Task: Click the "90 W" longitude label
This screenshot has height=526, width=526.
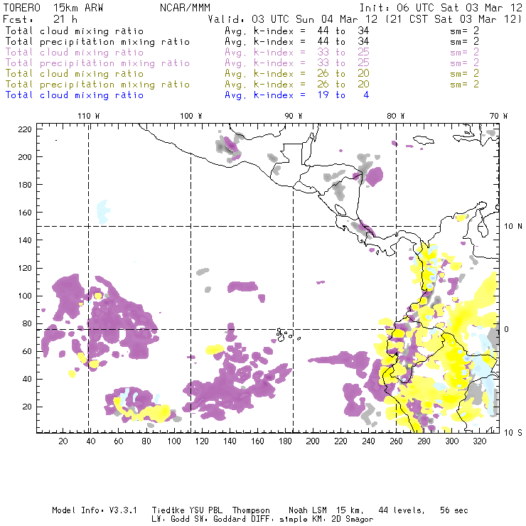Action: point(294,116)
